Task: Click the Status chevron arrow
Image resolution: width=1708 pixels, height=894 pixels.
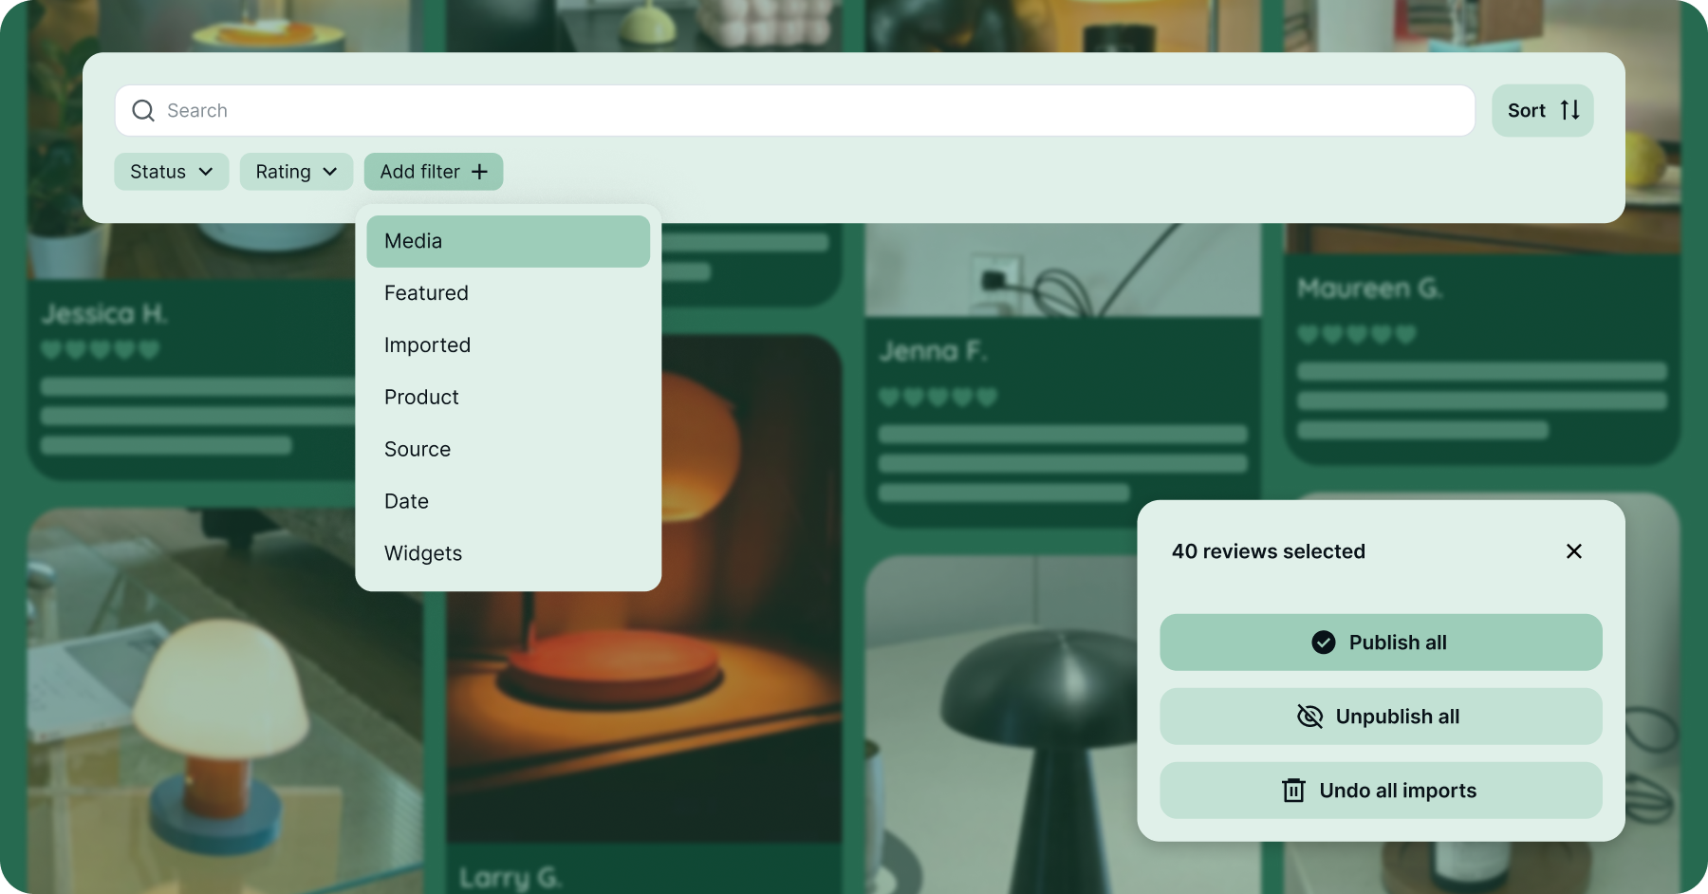Action: pyautogui.click(x=206, y=172)
